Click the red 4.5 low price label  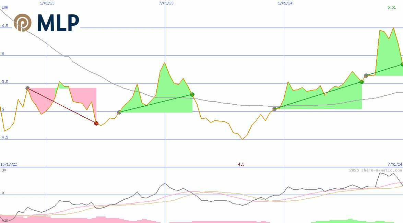pyautogui.click(x=241, y=165)
